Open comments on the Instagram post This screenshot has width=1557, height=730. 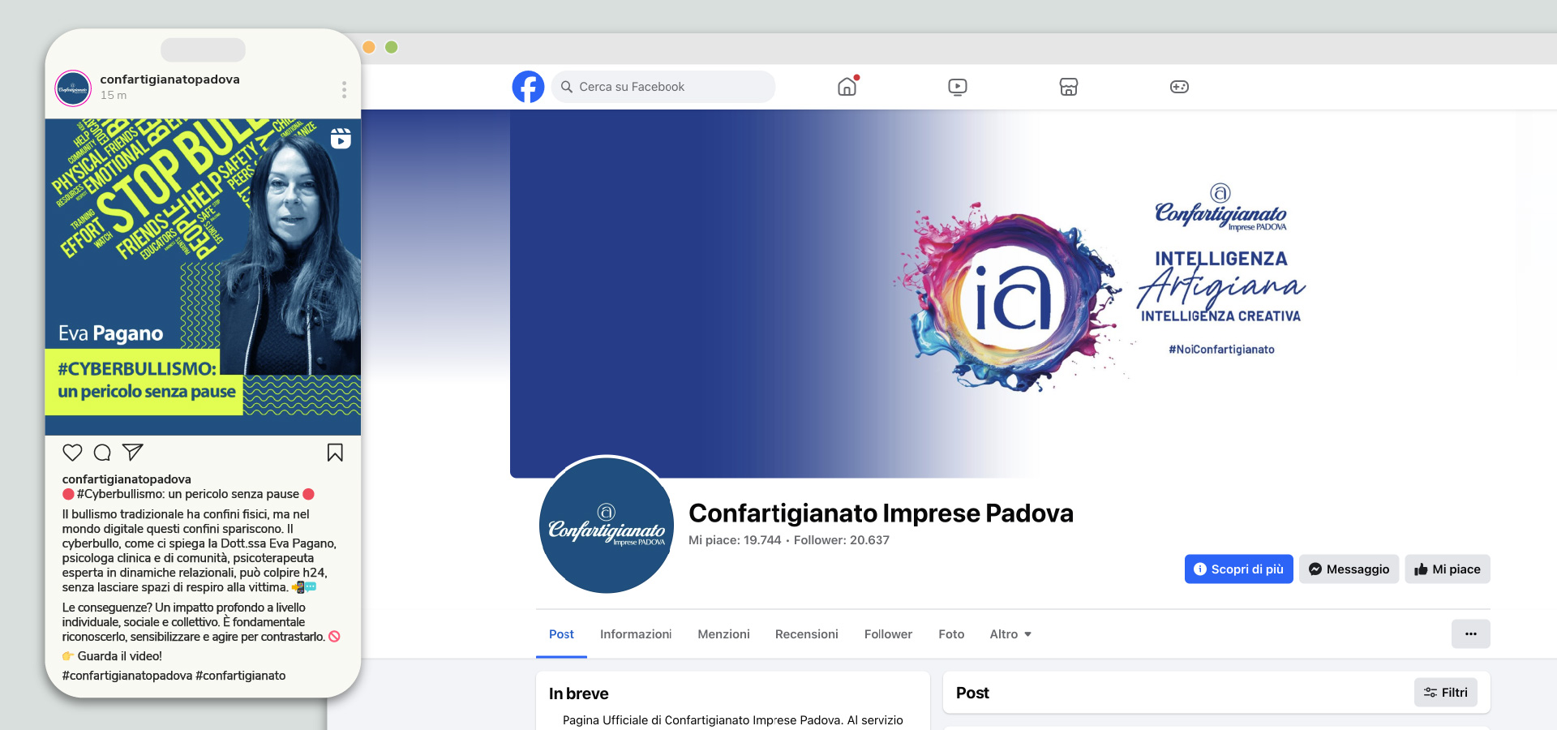(x=102, y=453)
